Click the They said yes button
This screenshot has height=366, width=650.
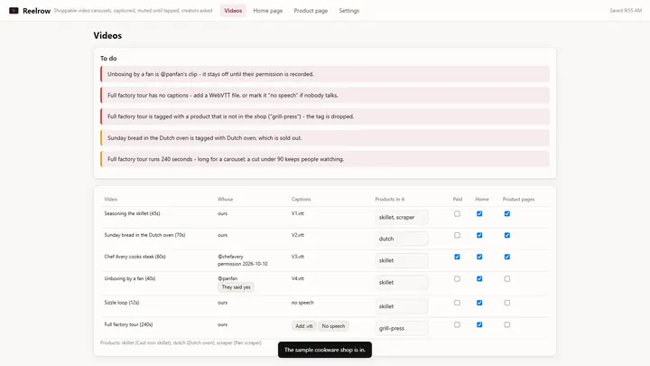pyautogui.click(x=236, y=287)
